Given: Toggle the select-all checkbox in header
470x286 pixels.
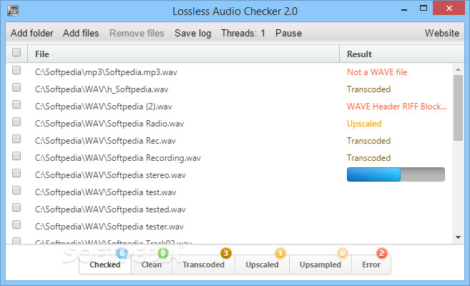Looking at the screenshot, I should point(16,52).
